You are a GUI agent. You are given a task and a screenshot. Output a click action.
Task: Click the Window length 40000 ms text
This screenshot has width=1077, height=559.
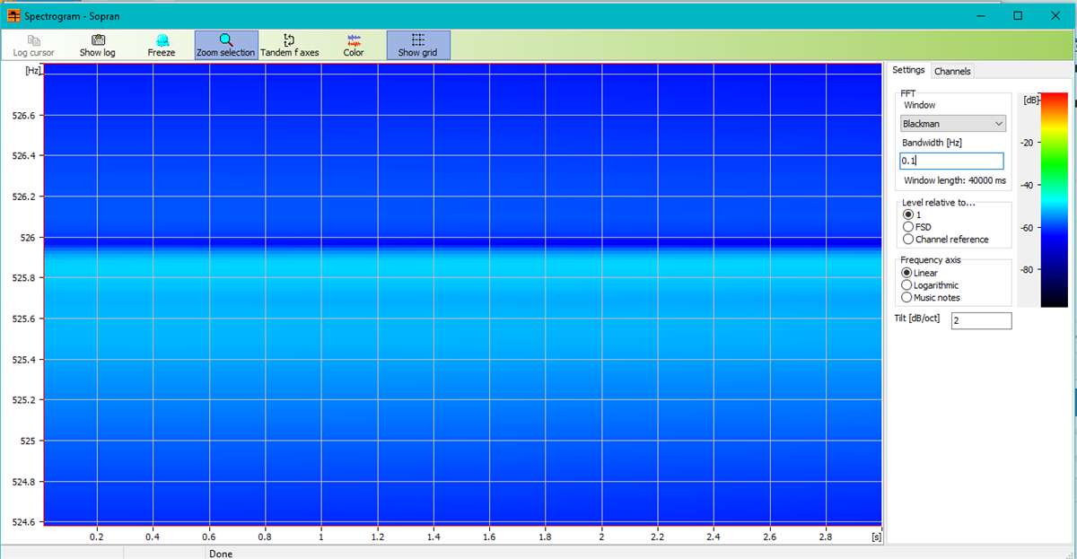955,180
